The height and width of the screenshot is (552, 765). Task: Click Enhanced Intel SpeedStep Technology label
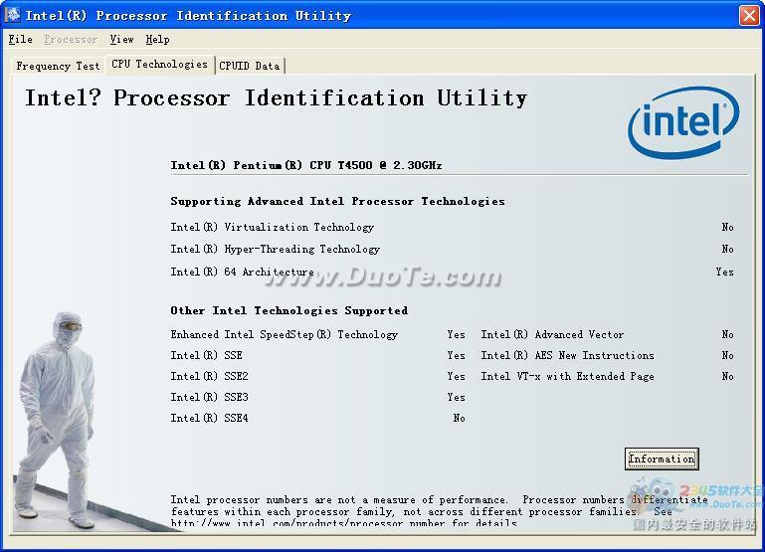(285, 334)
